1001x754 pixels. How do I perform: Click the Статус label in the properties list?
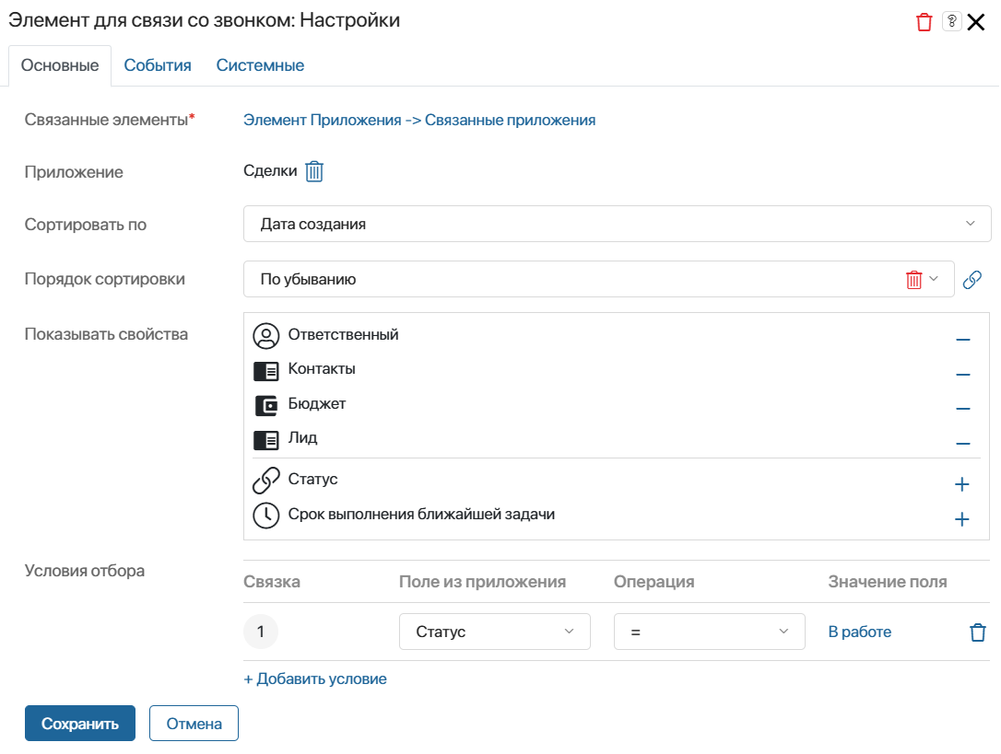tap(312, 479)
